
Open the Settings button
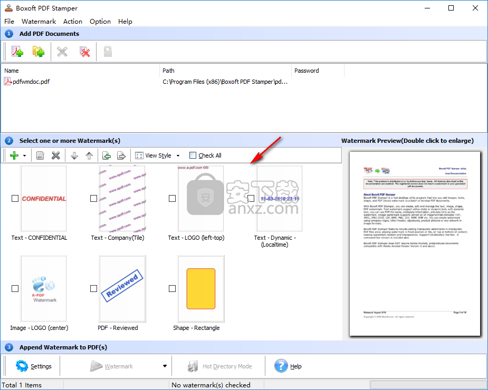coord(34,366)
